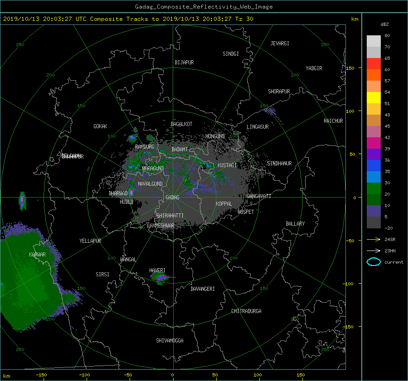Select the storm cell echo below Haveri
408x381 pixels.
point(160,278)
